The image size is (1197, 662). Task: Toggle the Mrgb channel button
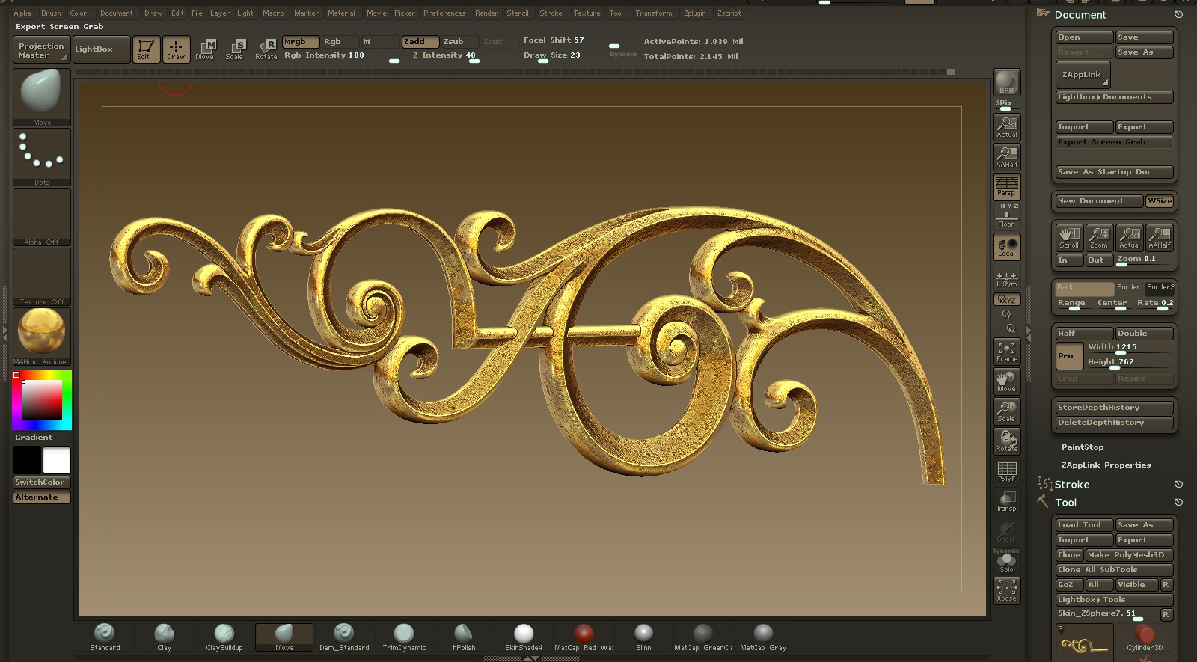(x=301, y=42)
